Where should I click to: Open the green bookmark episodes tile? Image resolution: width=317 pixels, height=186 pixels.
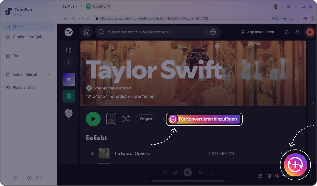[x=69, y=96]
